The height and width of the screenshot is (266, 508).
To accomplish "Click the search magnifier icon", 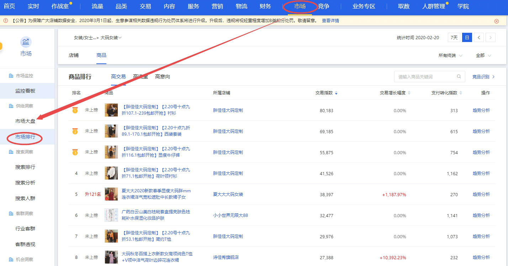I will pos(459,77).
